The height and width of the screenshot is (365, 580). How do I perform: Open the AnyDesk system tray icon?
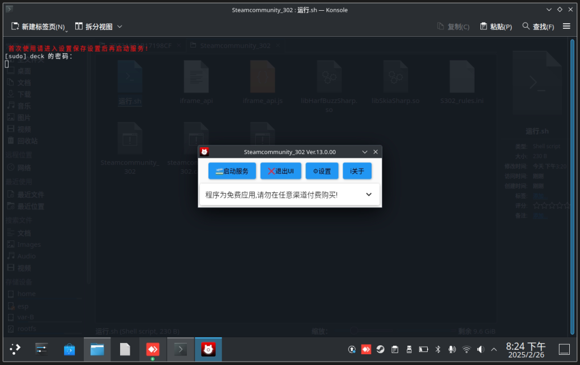point(366,349)
